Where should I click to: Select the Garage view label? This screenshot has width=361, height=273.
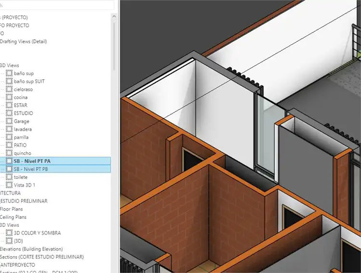pyautogui.click(x=21, y=121)
